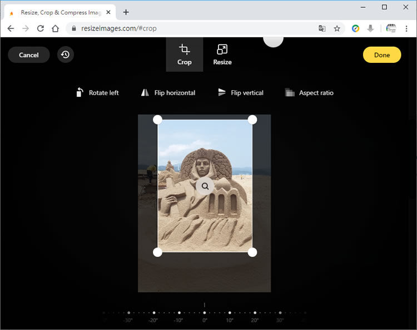Select the Crop tool tab
417x330 pixels.
184,55
